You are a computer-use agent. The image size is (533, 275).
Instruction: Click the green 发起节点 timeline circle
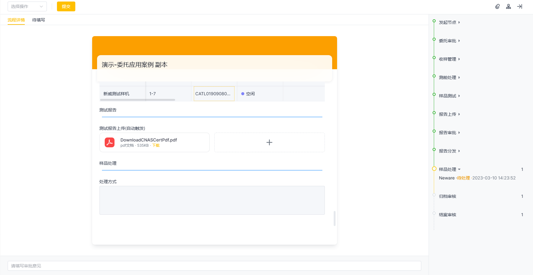[x=434, y=21]
